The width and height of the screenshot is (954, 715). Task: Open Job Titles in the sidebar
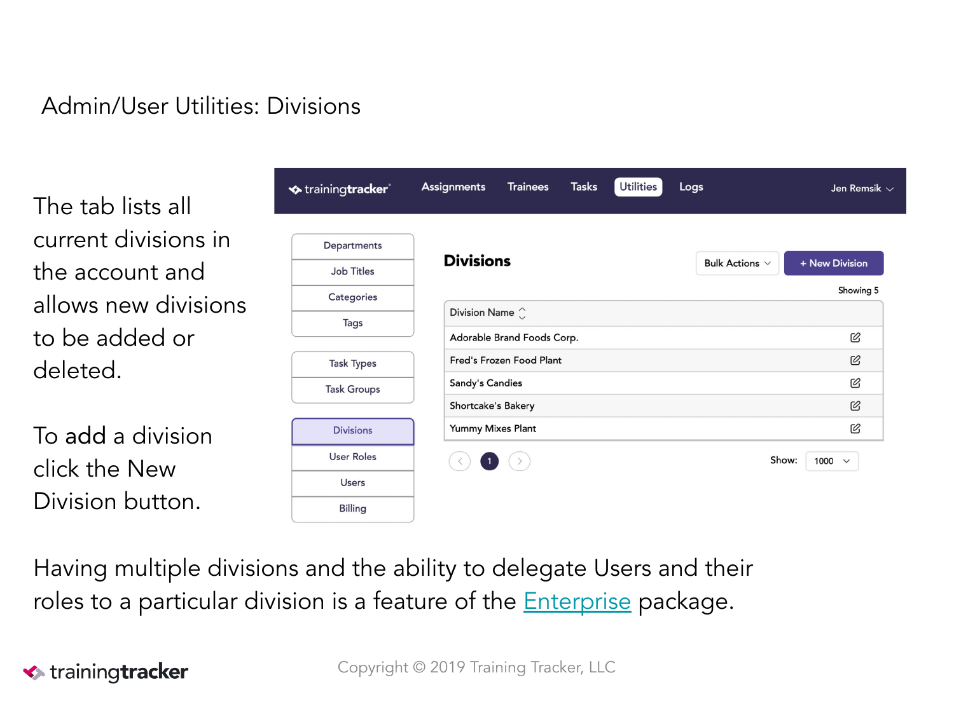click(x=353, y=271)
